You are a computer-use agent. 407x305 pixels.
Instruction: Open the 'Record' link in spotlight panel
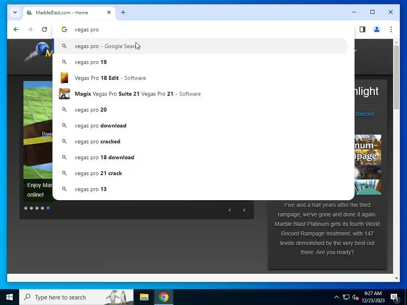click(x=365, y=114)
